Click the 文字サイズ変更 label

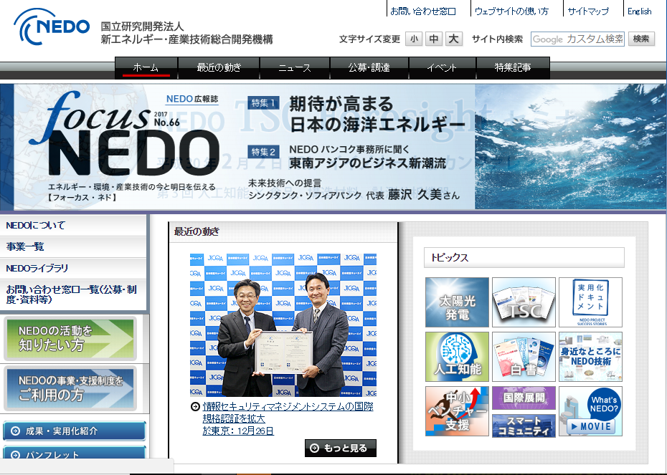tap(369, 39)
